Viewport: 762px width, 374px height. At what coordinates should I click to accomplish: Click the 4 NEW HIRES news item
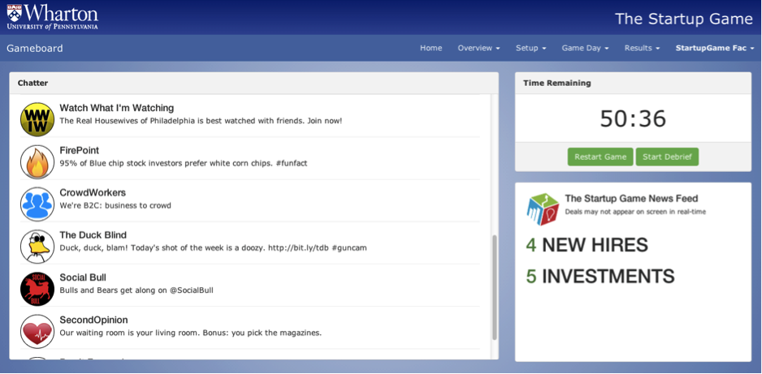point(587,245)
